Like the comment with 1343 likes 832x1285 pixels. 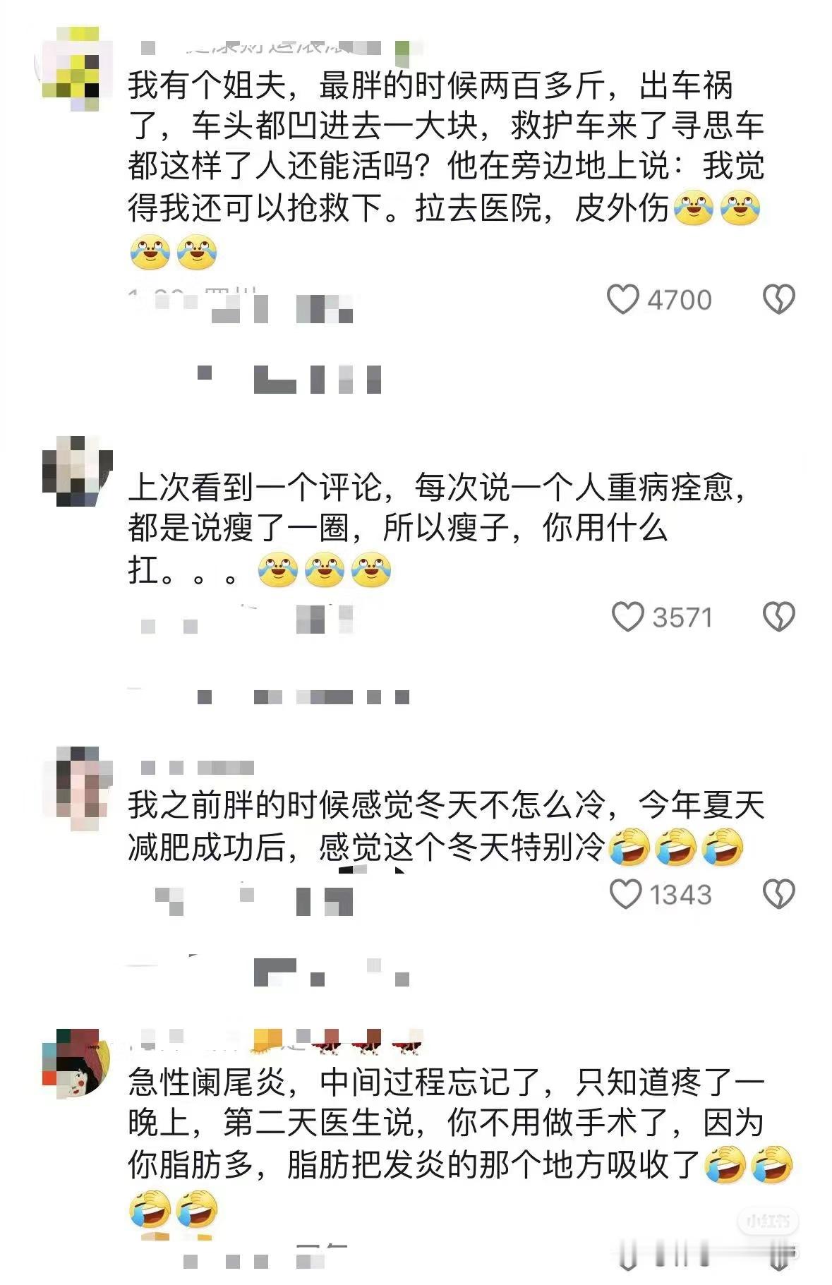point(625,894)
